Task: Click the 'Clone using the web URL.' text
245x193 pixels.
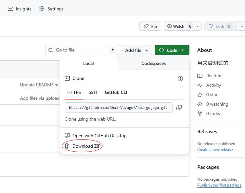Action: click(90, 119)
